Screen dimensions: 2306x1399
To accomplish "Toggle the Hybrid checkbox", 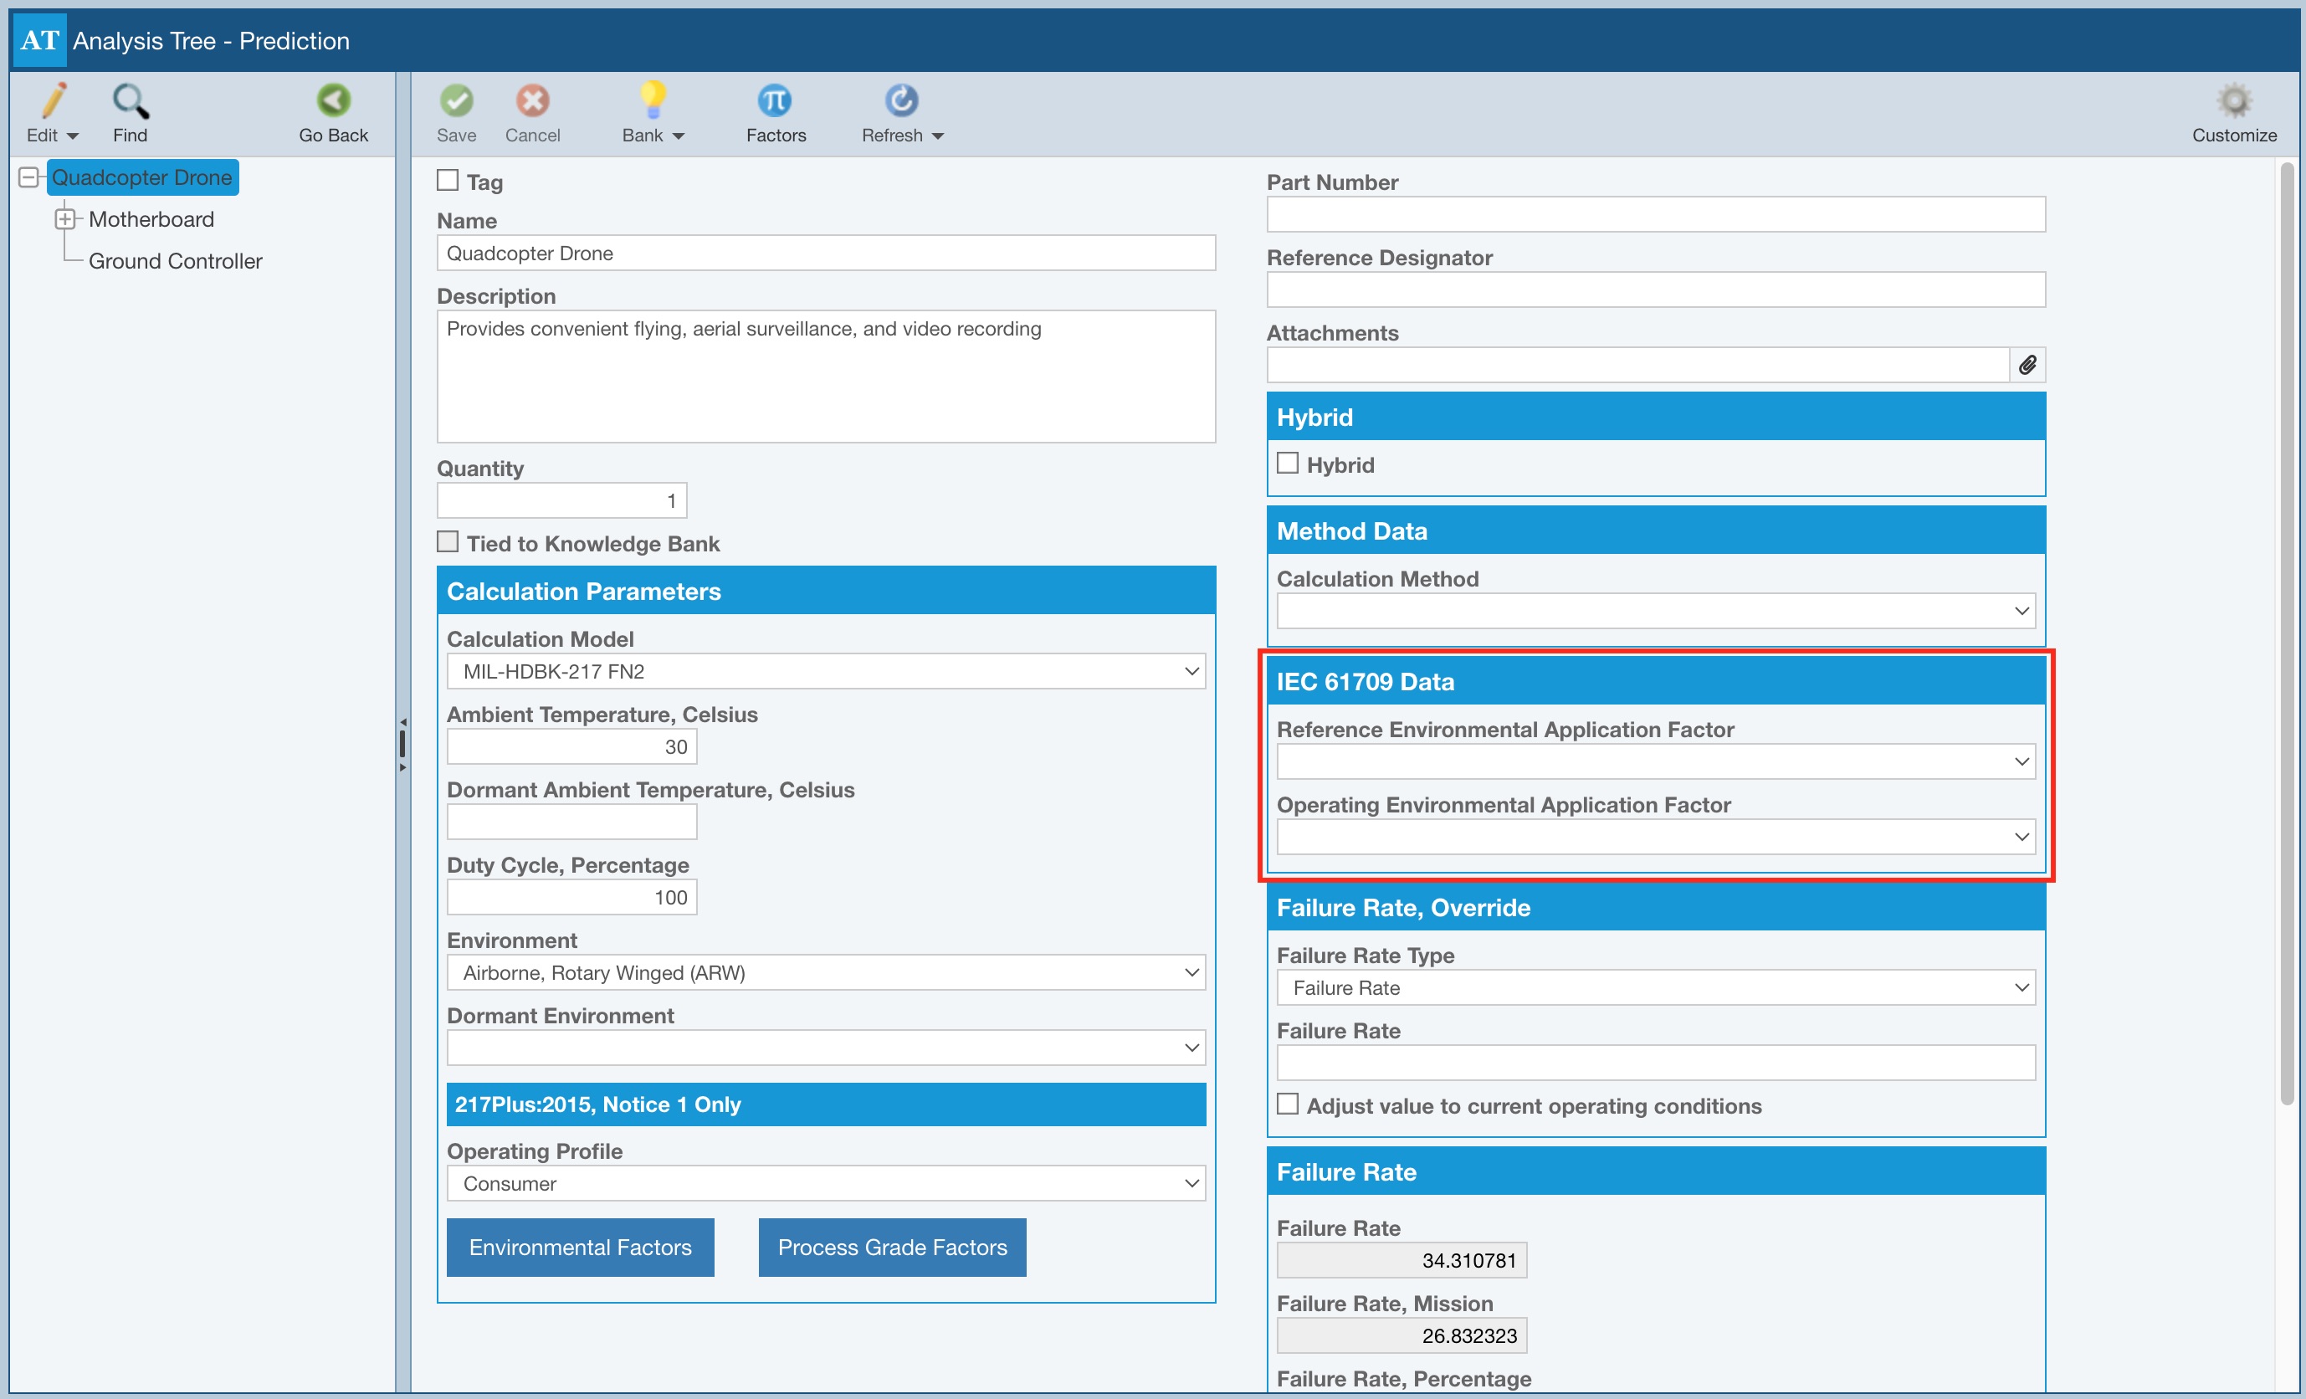I will coord(1288,464).
